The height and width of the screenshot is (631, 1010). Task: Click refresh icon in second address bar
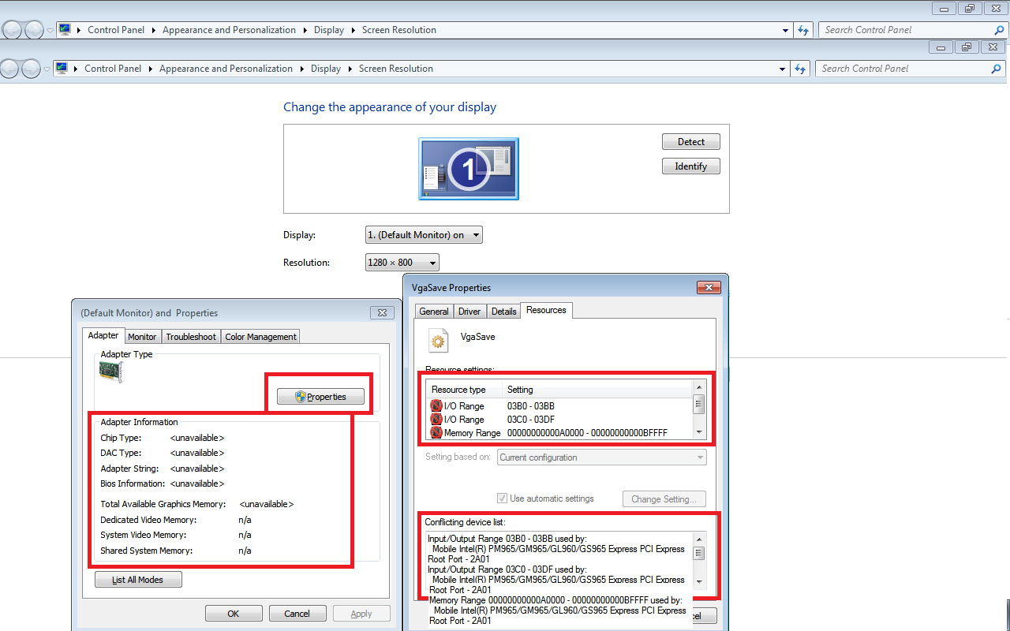[x=800, y=69]
